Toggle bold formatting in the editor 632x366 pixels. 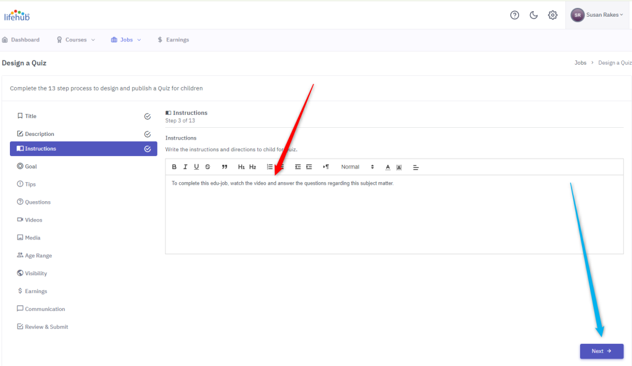(x=174, y=167)
